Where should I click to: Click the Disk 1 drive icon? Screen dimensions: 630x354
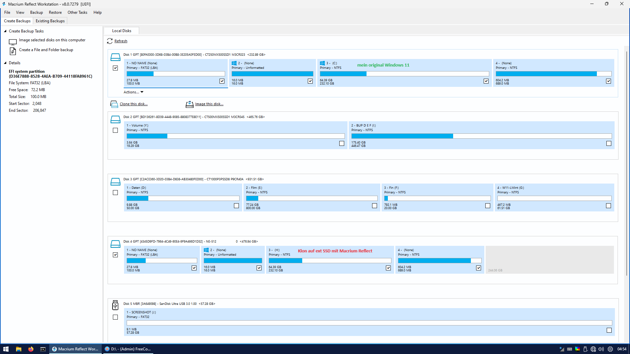(115, 57)
